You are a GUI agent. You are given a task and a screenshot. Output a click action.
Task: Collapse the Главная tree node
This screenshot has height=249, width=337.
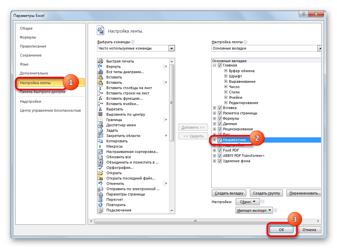click(x=214, y=65)
